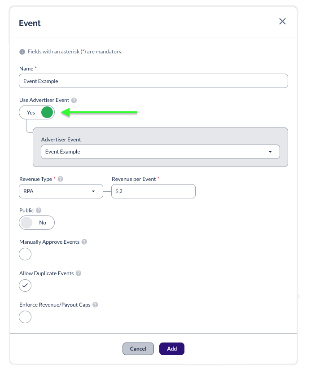Image resolution: width=311 pixels, height=369 pixels.
Task: Click the mandatory fields info icon
Action: 22,51
